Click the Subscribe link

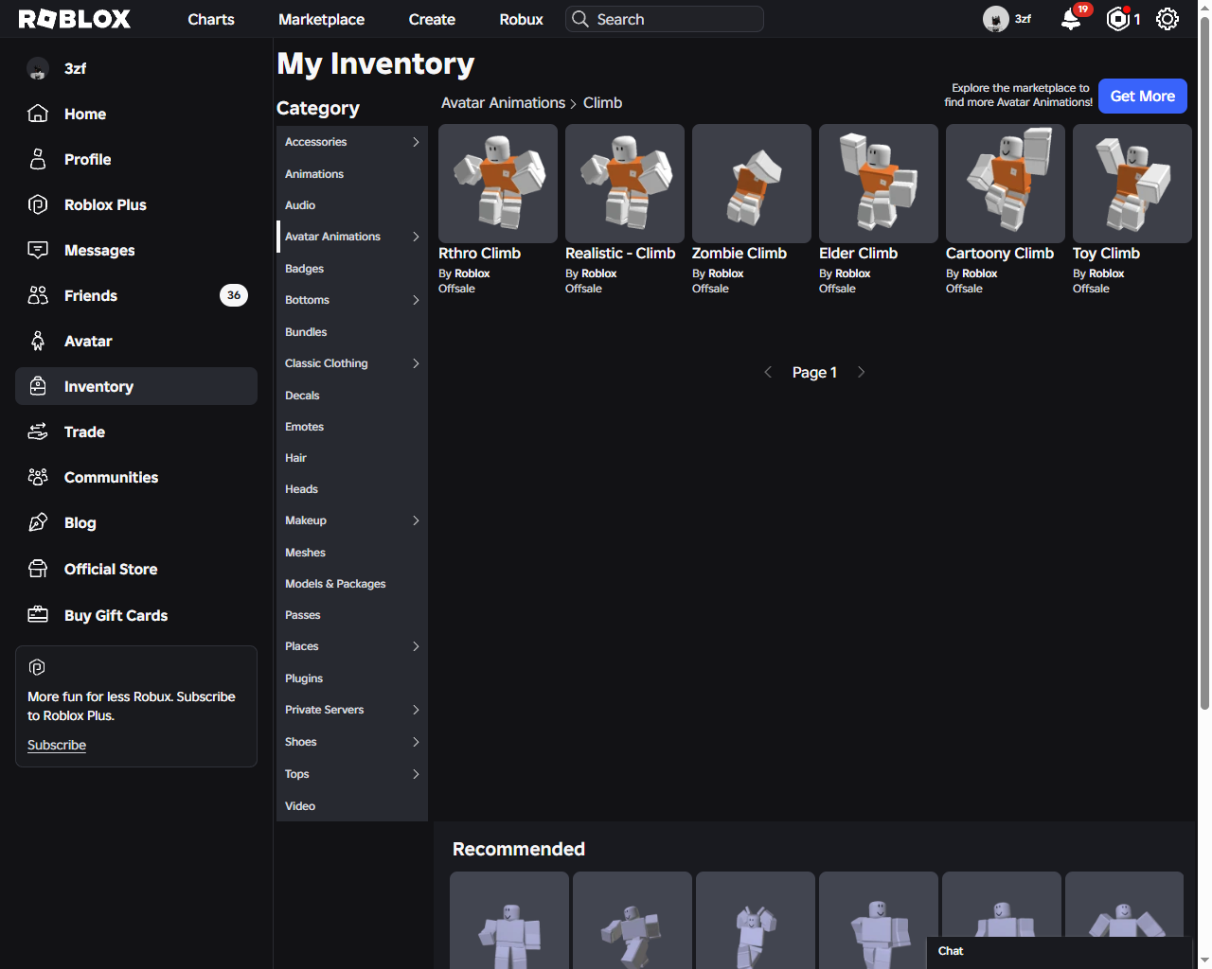[x=57, y=745]
